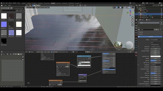Image resolution: width=163 pixels, height=91 pixels.
Task: Open viewport Select menu
Action: 41,8
